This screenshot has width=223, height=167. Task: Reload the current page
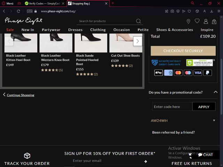click(18, 11)
